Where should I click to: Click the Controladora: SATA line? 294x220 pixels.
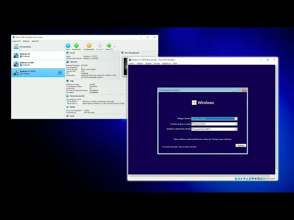point(73,99)
